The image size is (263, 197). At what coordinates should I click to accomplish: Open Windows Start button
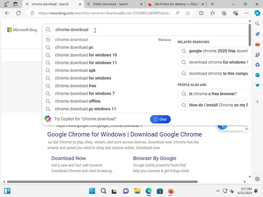[92, 191]
